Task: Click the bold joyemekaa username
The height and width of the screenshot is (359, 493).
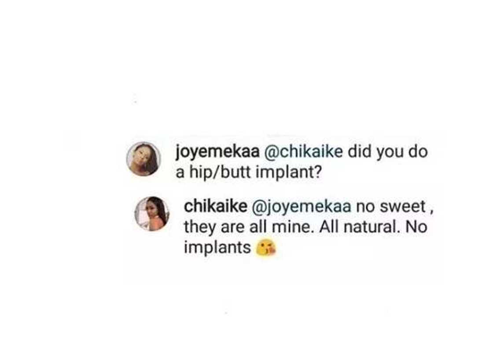Action: 218,152
